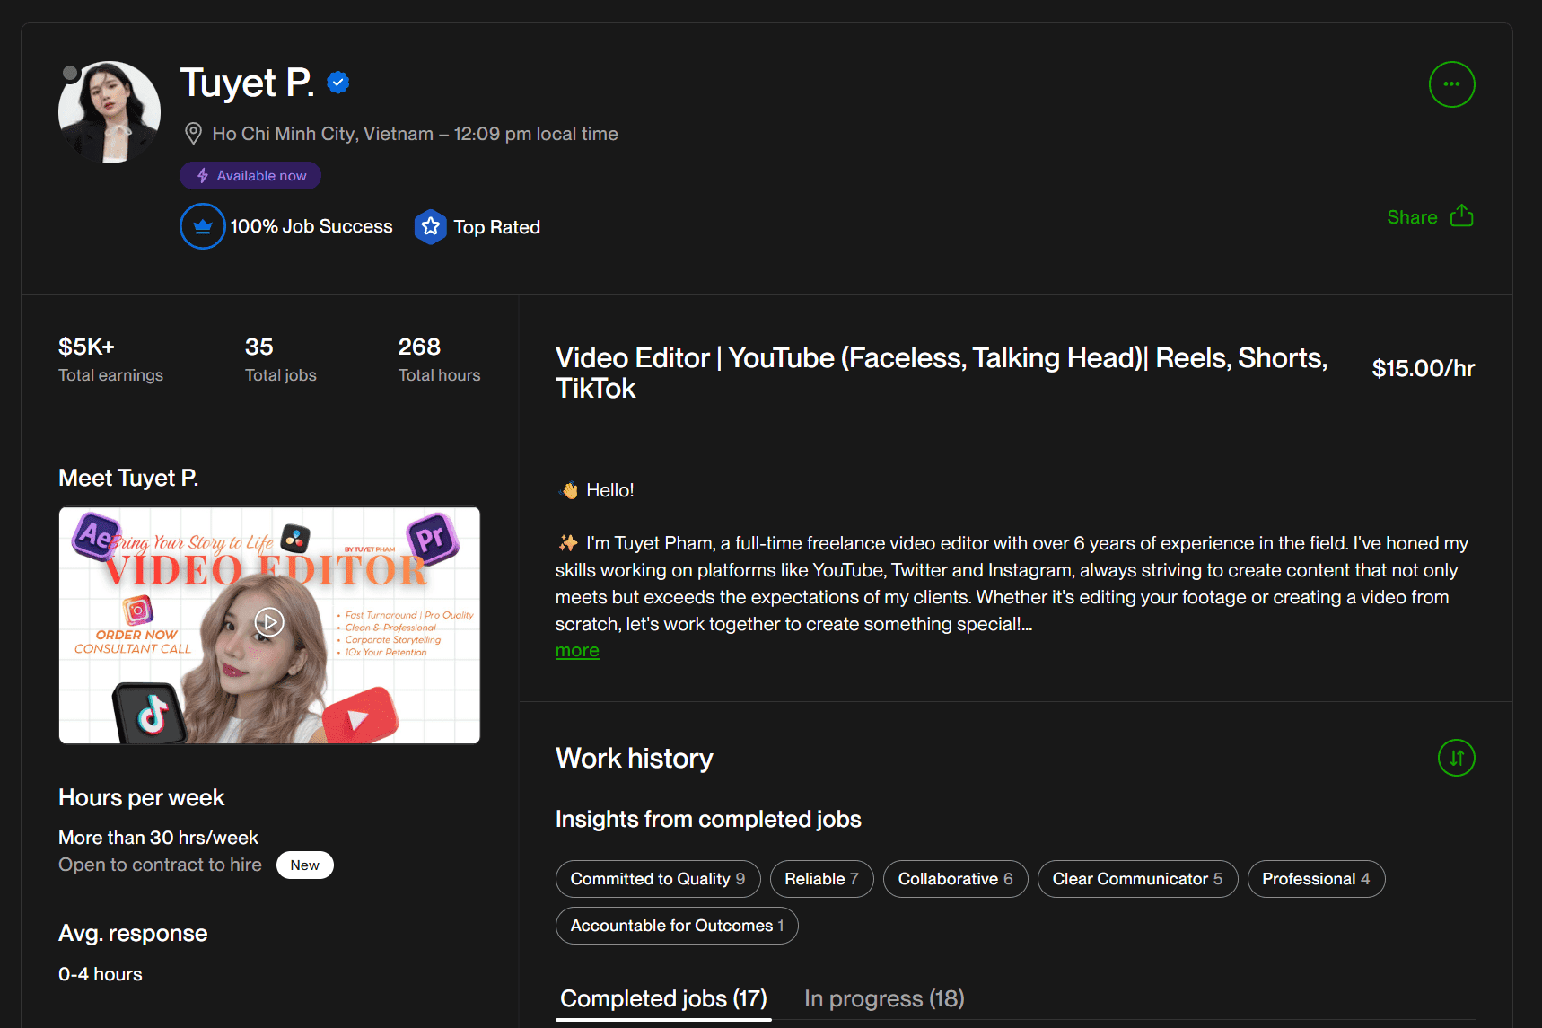Click the Committed to Quality insight chip

point(657,879)
